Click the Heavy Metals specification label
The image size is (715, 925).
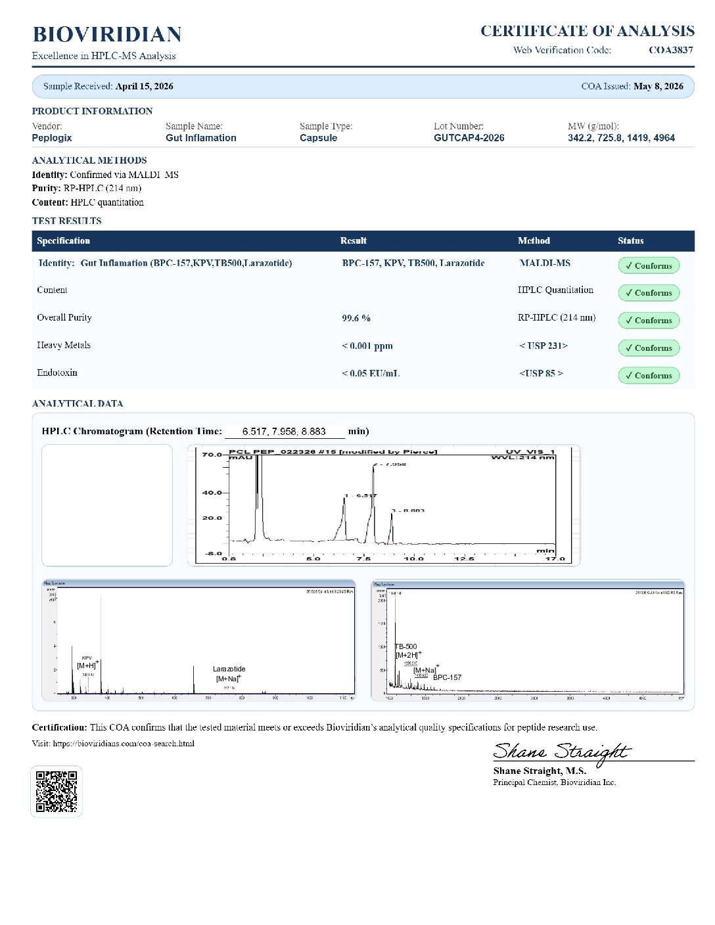[64, 345]
